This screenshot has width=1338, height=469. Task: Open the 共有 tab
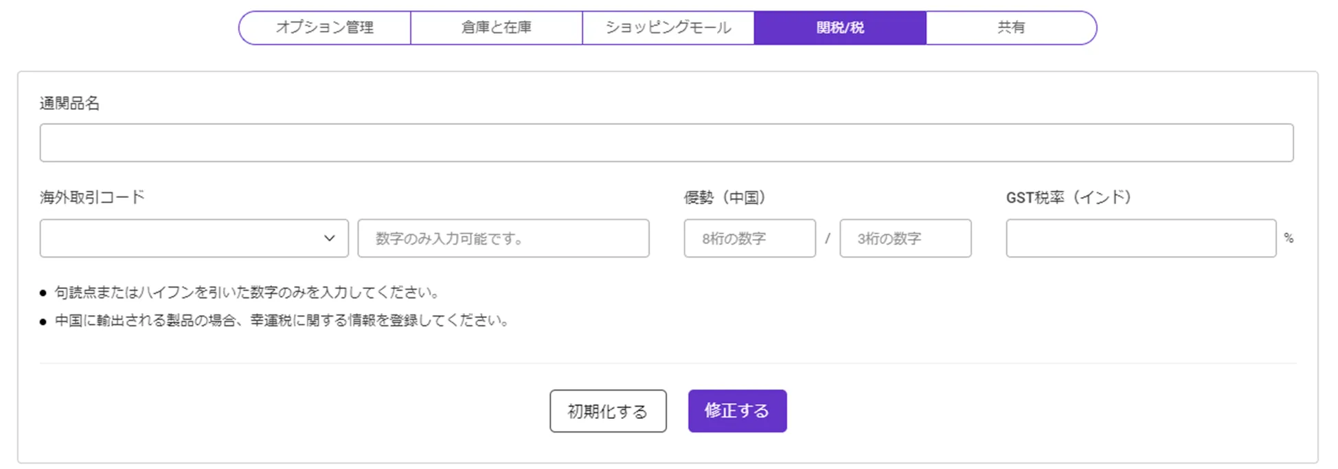point(1011,27)
